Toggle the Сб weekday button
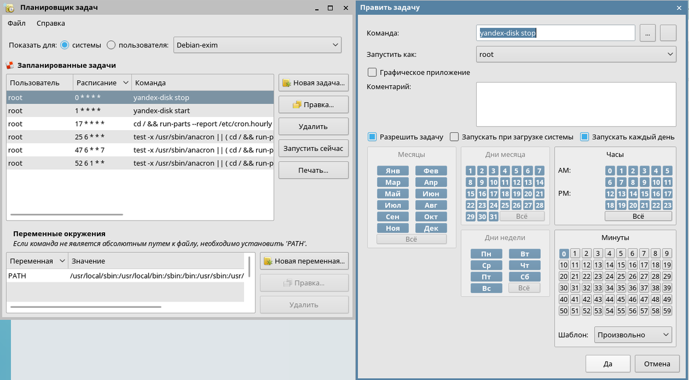The height and width of the screenshot is (380, 689). coord(525,277)
